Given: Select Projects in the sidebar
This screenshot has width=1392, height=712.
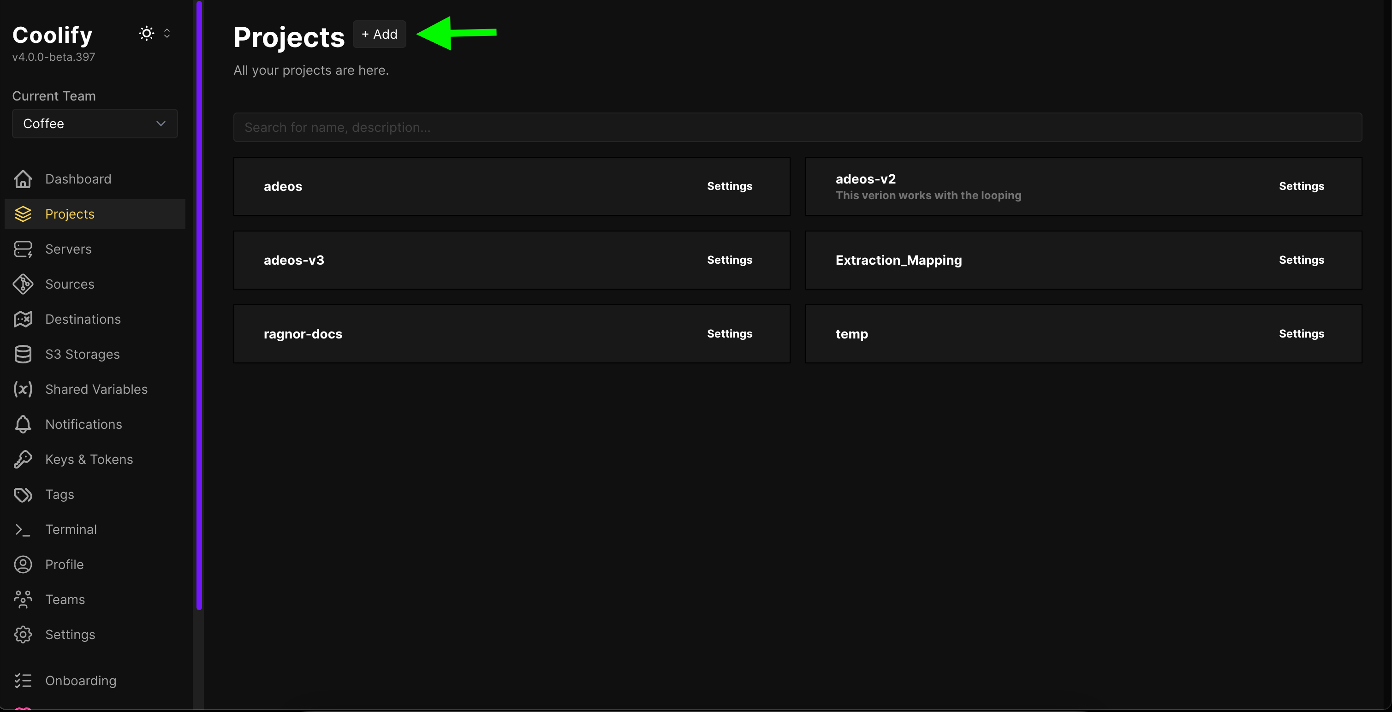Looking at the screenshot, I should point(95,214).
